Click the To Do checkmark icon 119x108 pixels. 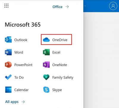point(8,77)
